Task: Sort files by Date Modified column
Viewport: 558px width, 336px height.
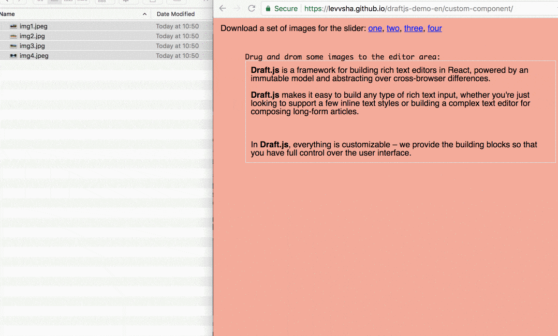Action: (176, 13)
